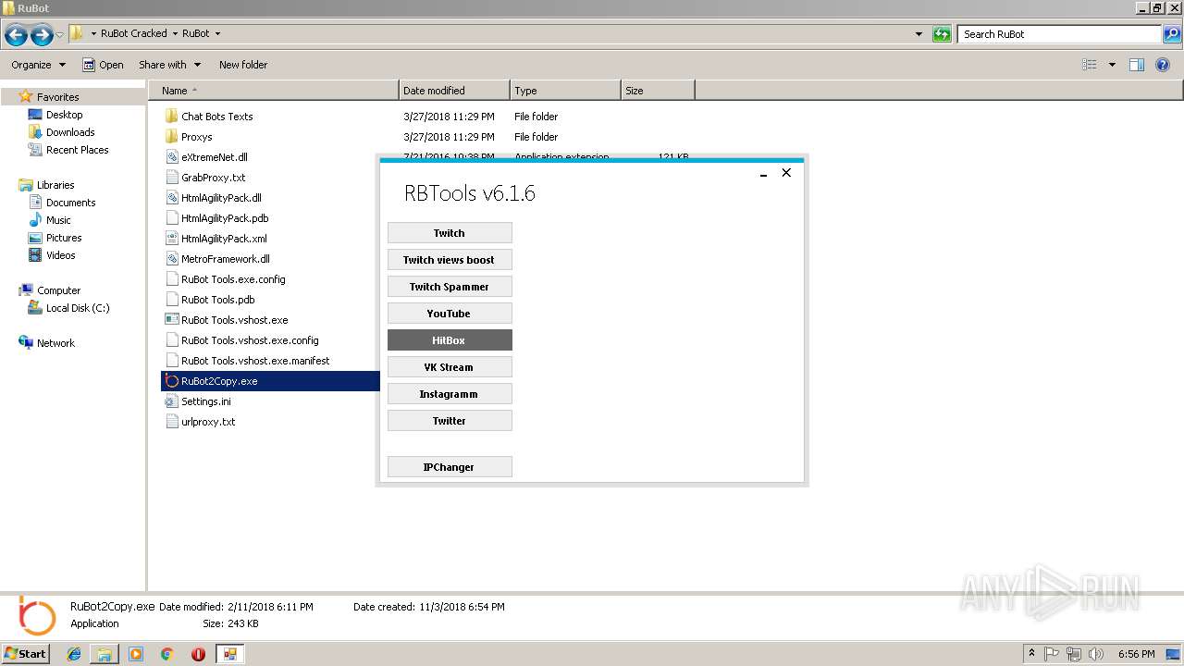Select HtmlAgilityPack.dll file

click(x=221, y=198)
